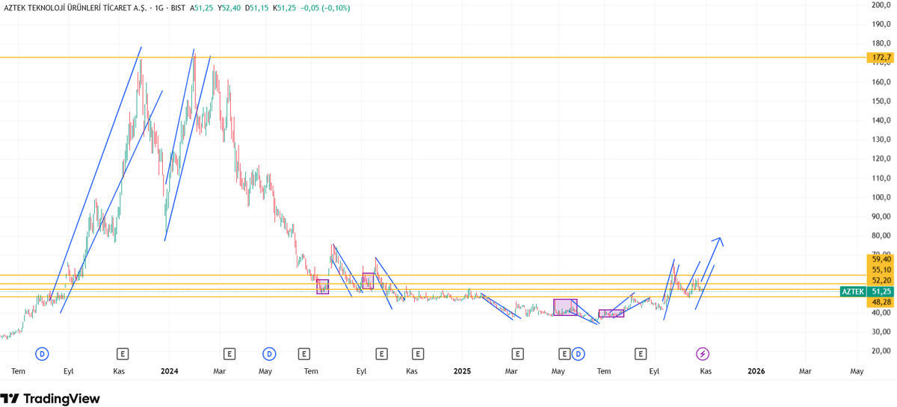Click the green 51,25 current price label

(881, 291)
